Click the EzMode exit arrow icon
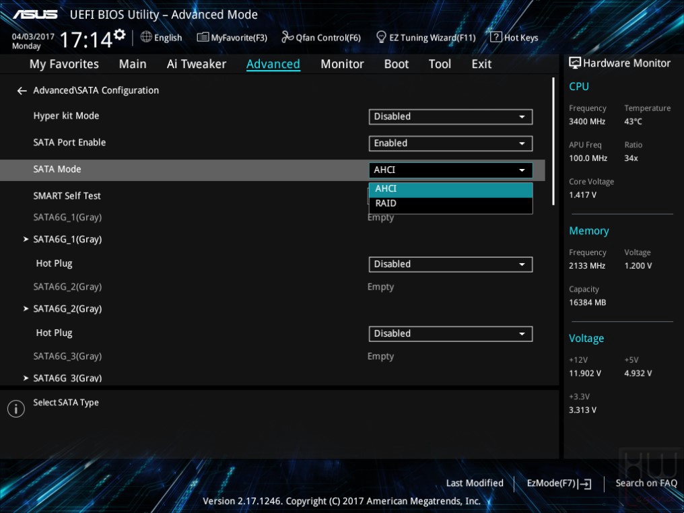Viewport: 684px width, 513px height. [x=584, y=484]
